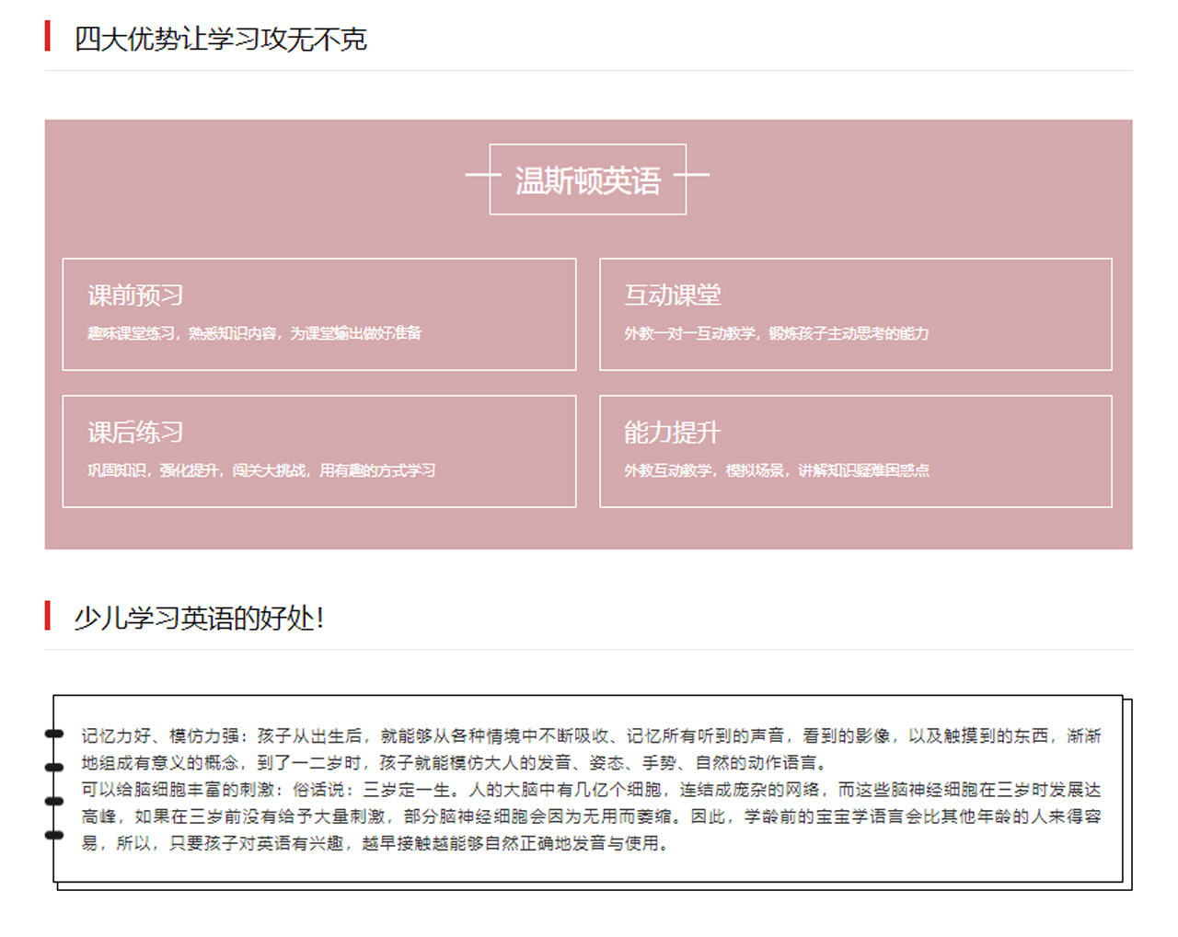
Task: Click the description 外教一对一互动教学
Action: [690, 333]
